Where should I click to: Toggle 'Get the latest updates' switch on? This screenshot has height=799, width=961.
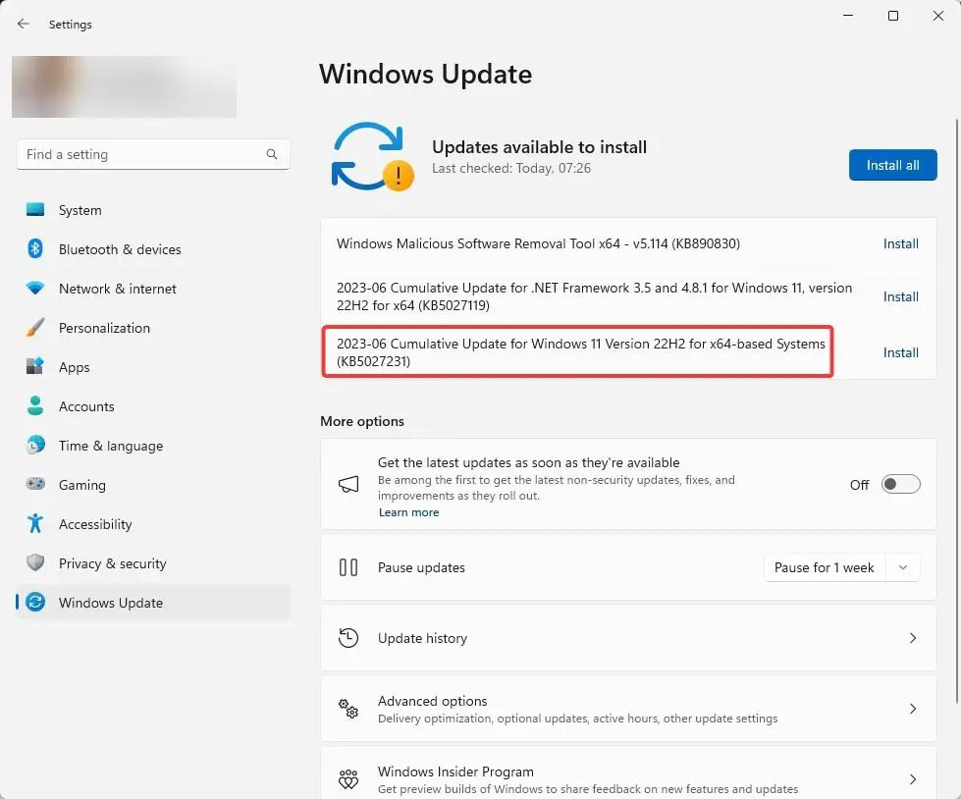click(x=900, y=484)
